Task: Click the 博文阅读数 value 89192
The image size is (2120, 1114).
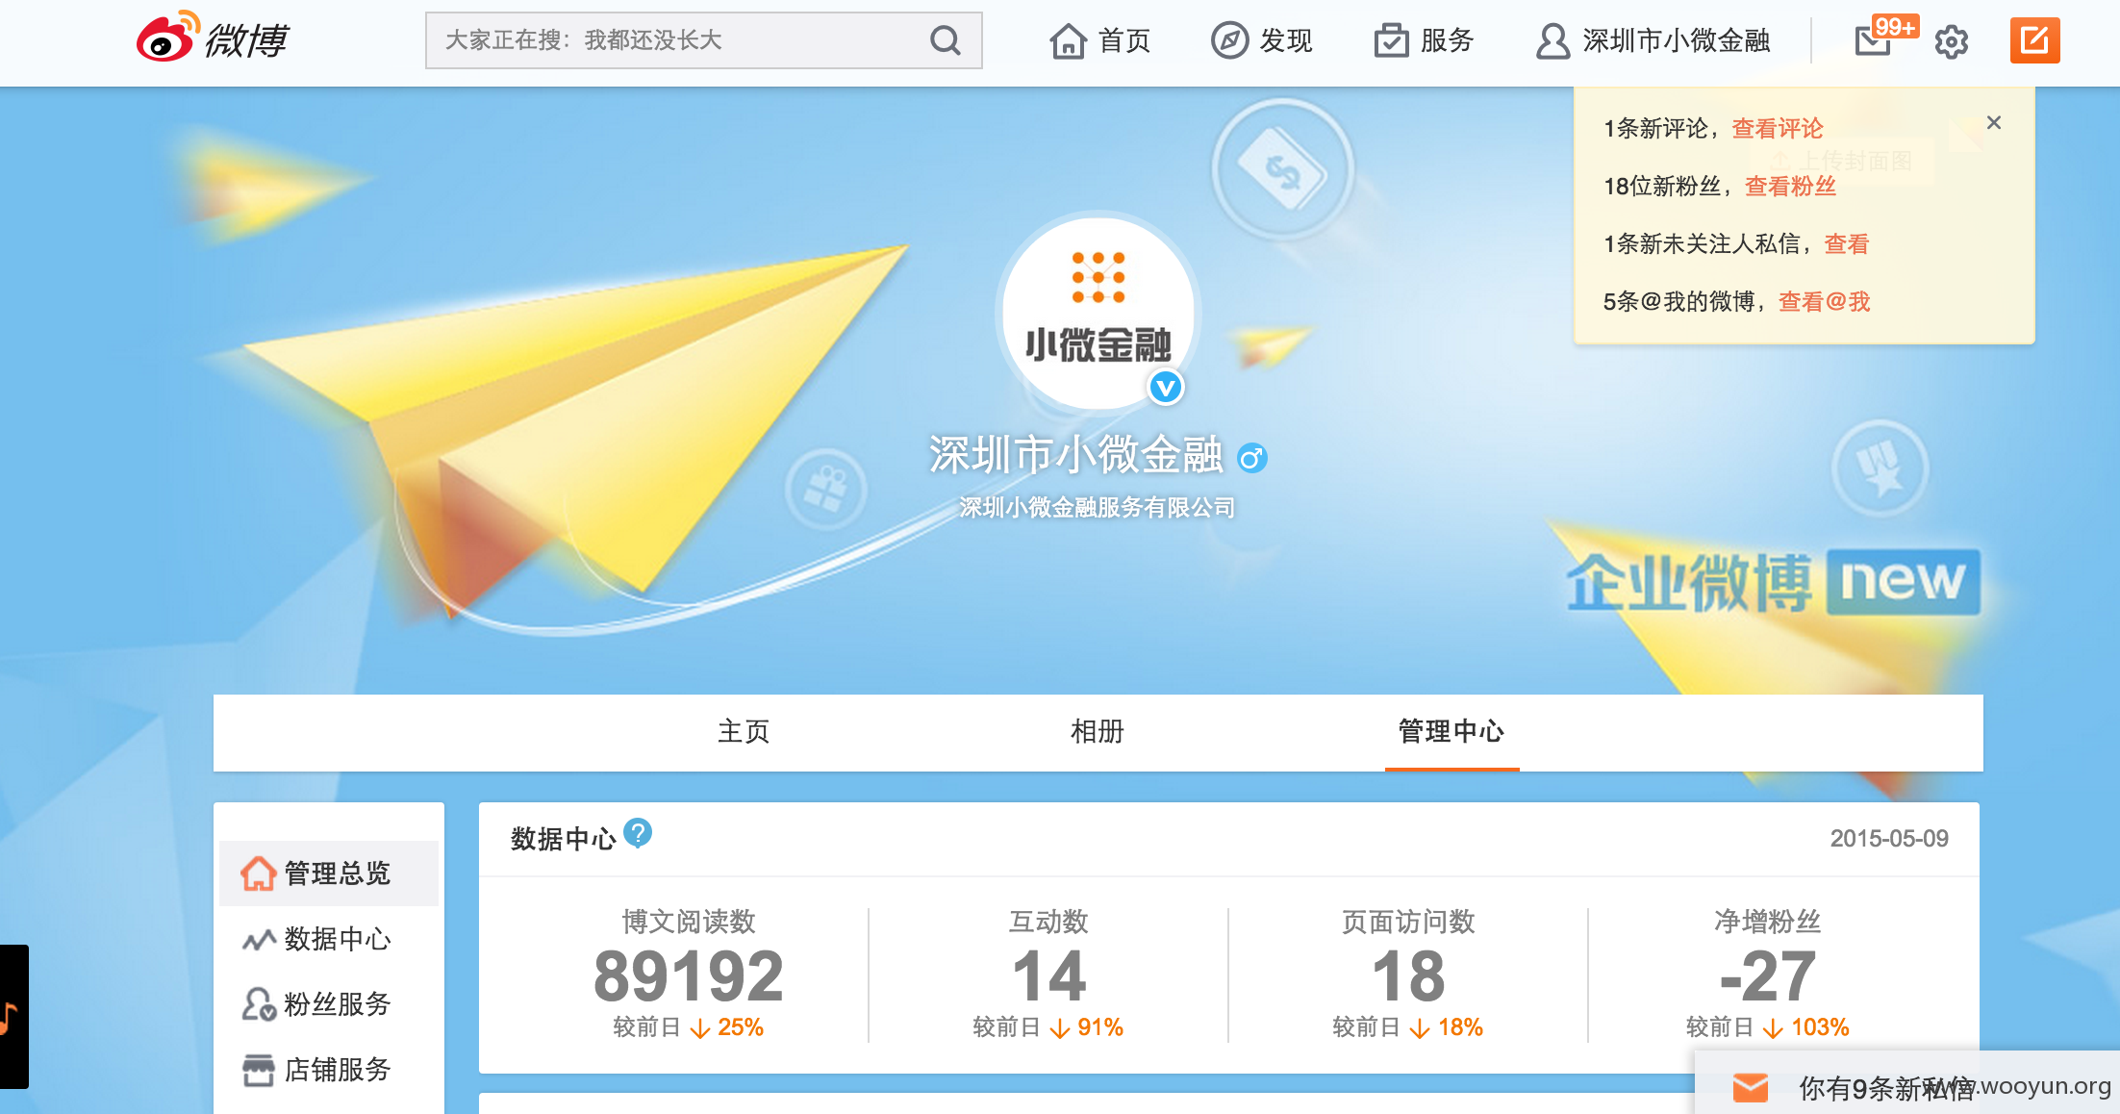Action: 689,976
